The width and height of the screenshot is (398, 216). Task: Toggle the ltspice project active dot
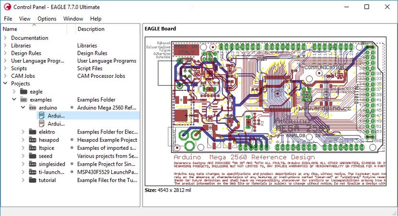pos(72,148)
